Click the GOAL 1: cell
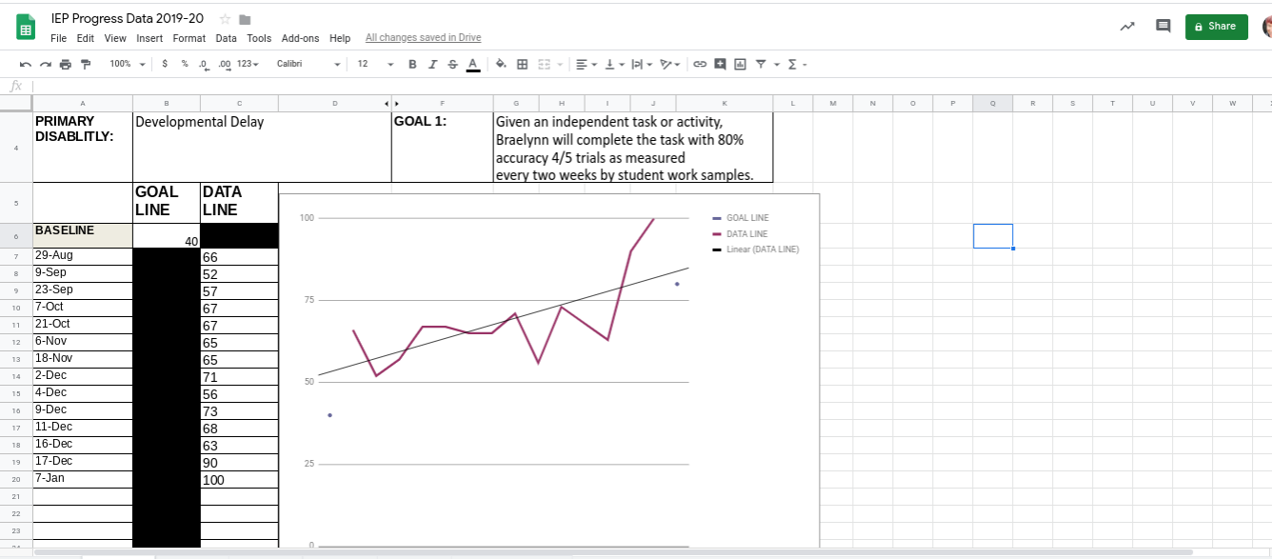The height and width of the screenshot is (559, 1272). 442,147
